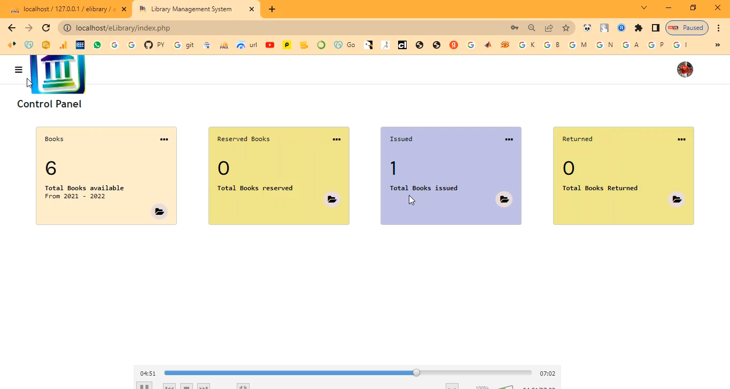Open the browser Extensions puzzle icon
The width and height of the screenshot is (730, 389).
point(638,28)
